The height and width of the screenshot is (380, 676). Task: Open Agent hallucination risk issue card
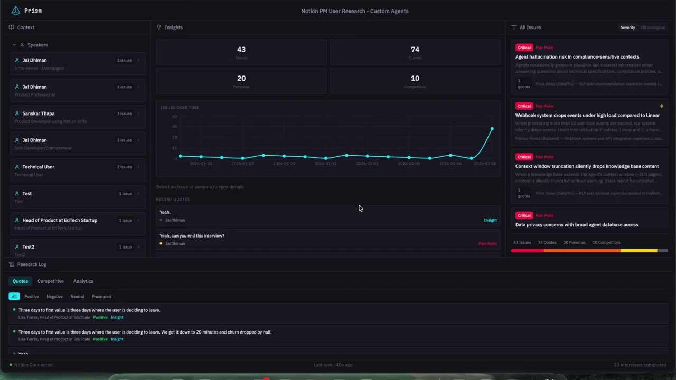tap(589, 66)
